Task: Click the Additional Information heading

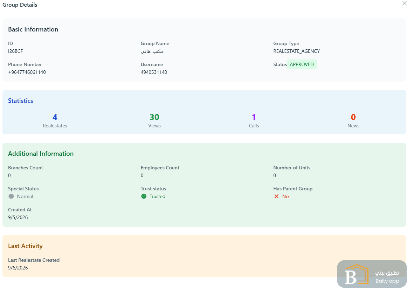Action: point(41,154)
